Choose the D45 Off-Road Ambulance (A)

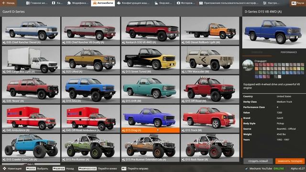[91, 118]
